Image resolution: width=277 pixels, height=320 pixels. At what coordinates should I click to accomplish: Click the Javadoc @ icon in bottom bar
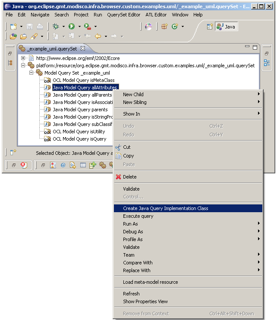(63, 165)
